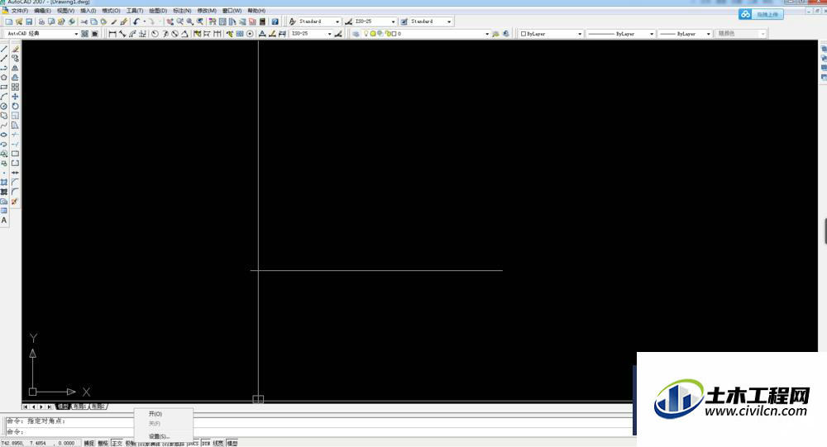Select the Mirror modify tool
Image resolution: width=827 pixels, height=447 pixels.
pyautogui.click(x=15, y=68)
